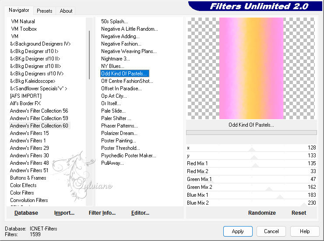Viewport: 324px width, 241px height.
Task: Select VM Natural category
Action: point(23,21)
